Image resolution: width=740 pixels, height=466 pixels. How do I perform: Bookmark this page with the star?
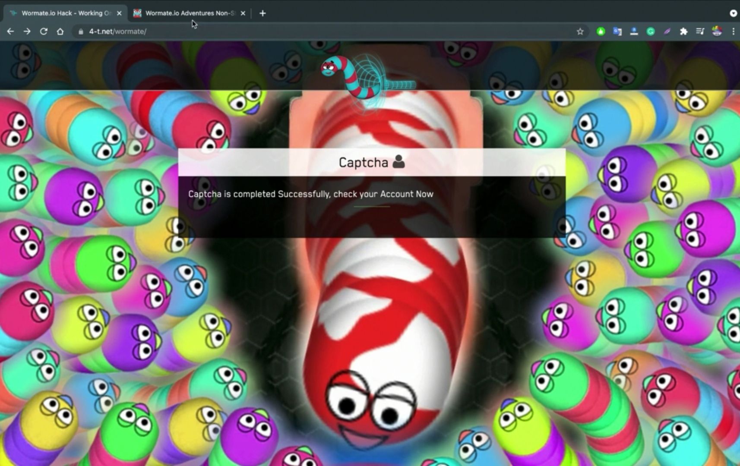click(x=580, y=31)
